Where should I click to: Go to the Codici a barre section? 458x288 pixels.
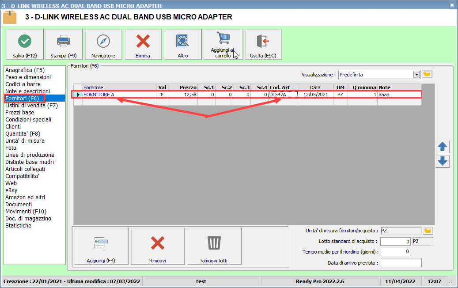point(23,84)
